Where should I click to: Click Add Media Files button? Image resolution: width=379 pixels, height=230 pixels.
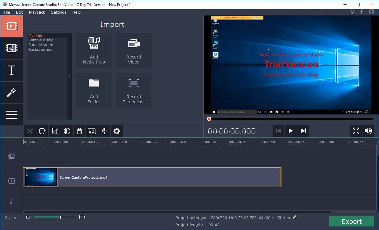pos(94,50)
